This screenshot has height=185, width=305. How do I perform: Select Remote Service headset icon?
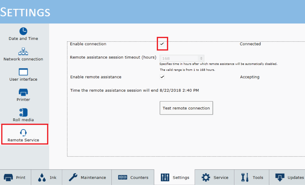23,133
